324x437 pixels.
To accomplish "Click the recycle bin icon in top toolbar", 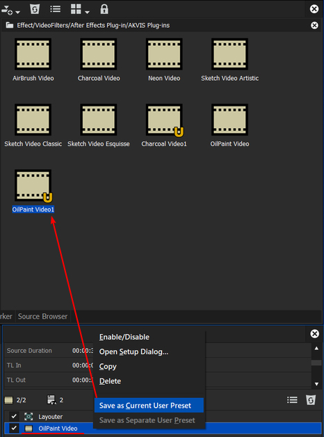I will 35,9.
